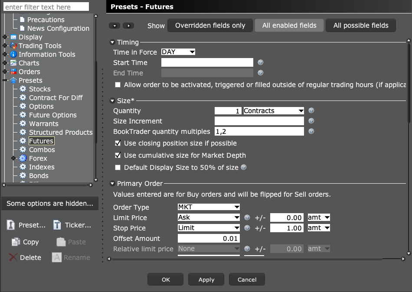The width and height of the screenshot is (412, 292).
Task: Click gear icon next to Bonds
Action: click(x=23, y=175)
